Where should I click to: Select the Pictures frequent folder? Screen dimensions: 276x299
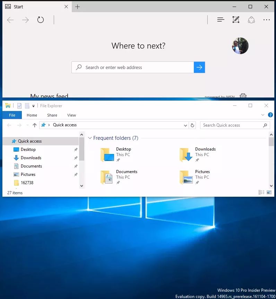point(195,177)
